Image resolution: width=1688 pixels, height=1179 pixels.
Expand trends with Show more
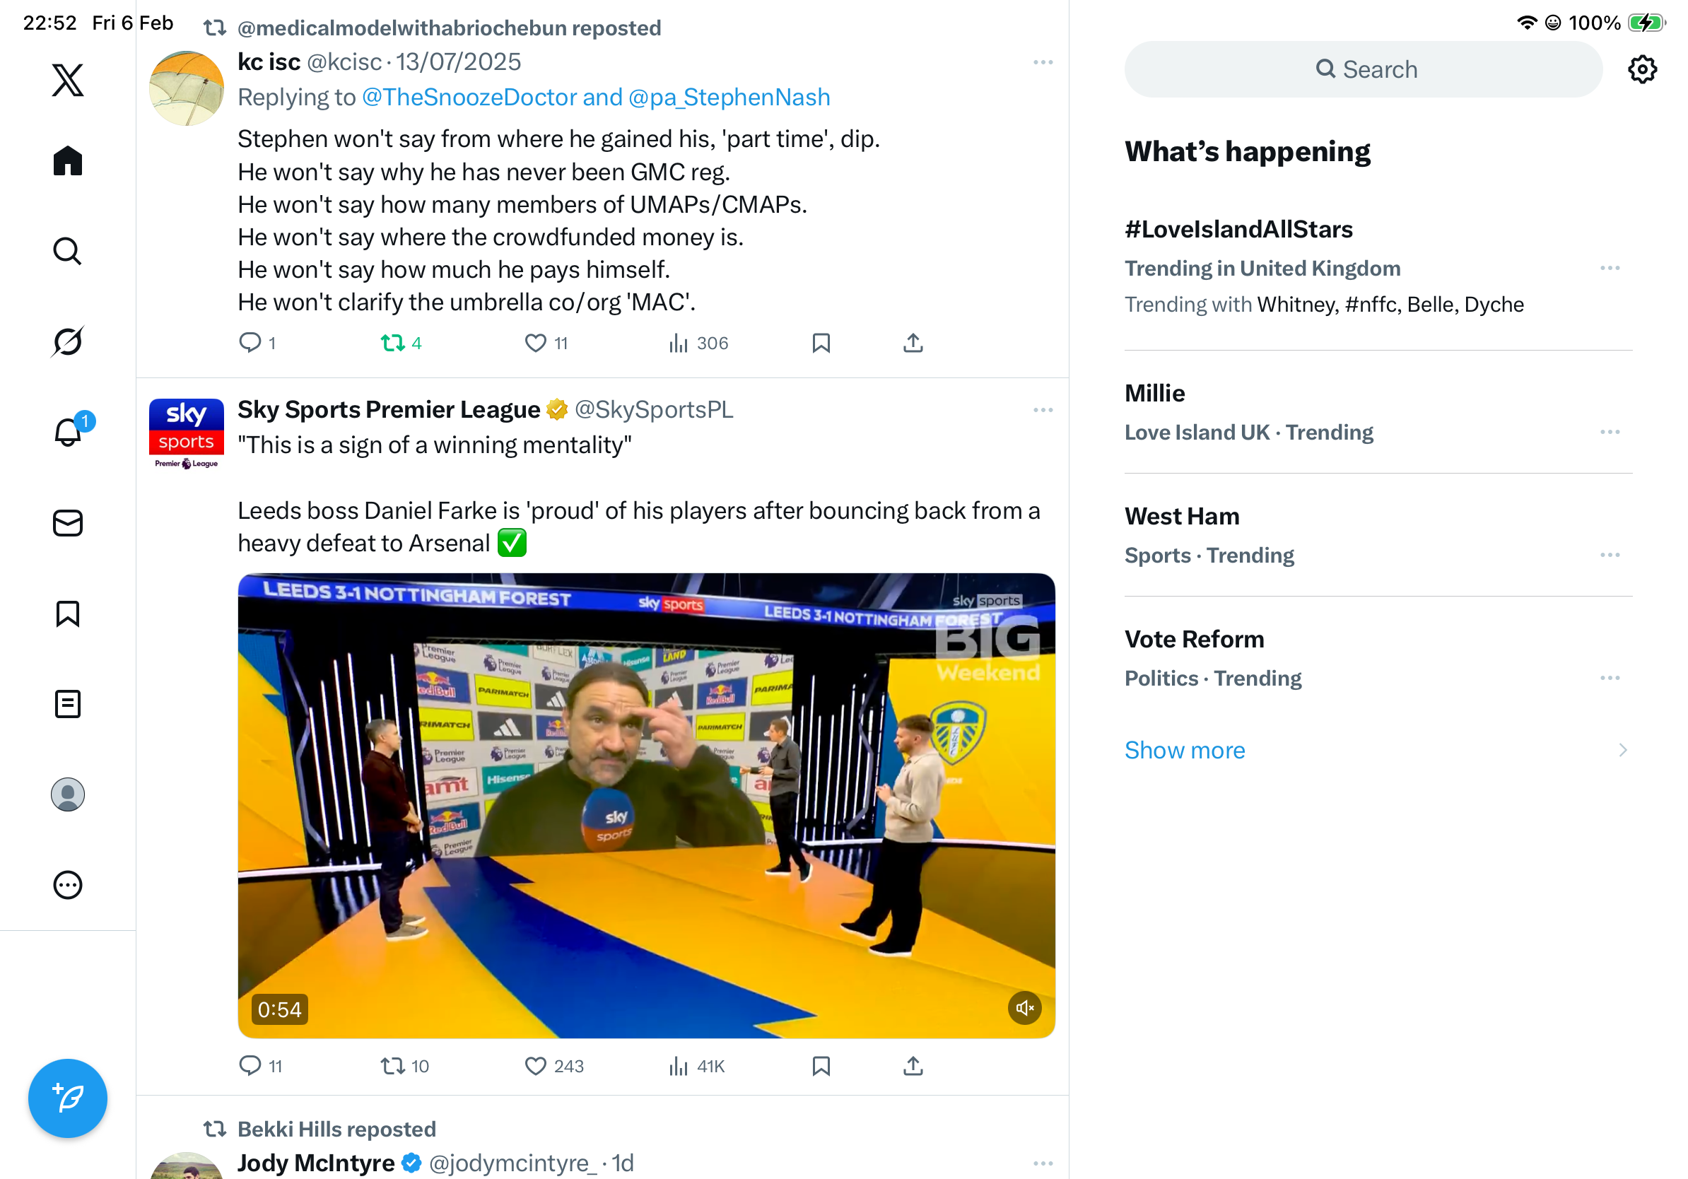(x=1185, y=750)
